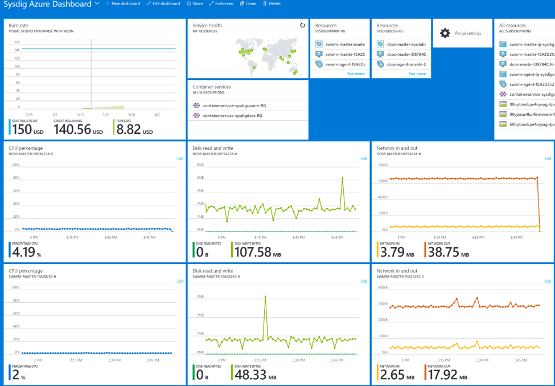Click 48.33 MB disk write bytes value

point(255,375)
